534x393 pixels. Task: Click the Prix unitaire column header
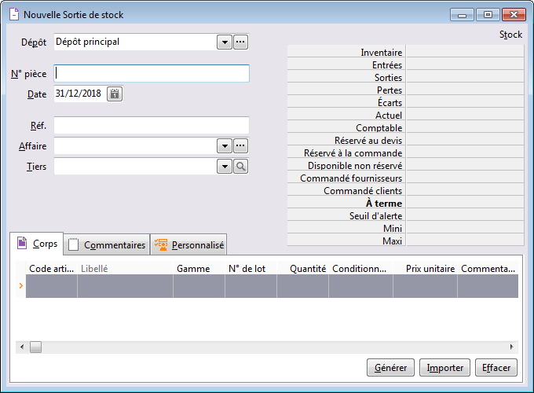[x=425, y=268]
